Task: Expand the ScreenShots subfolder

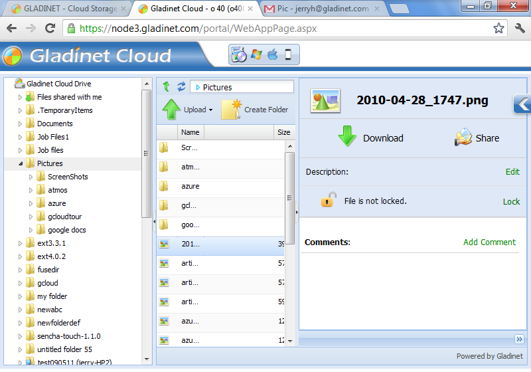Action: click(31, 177)
